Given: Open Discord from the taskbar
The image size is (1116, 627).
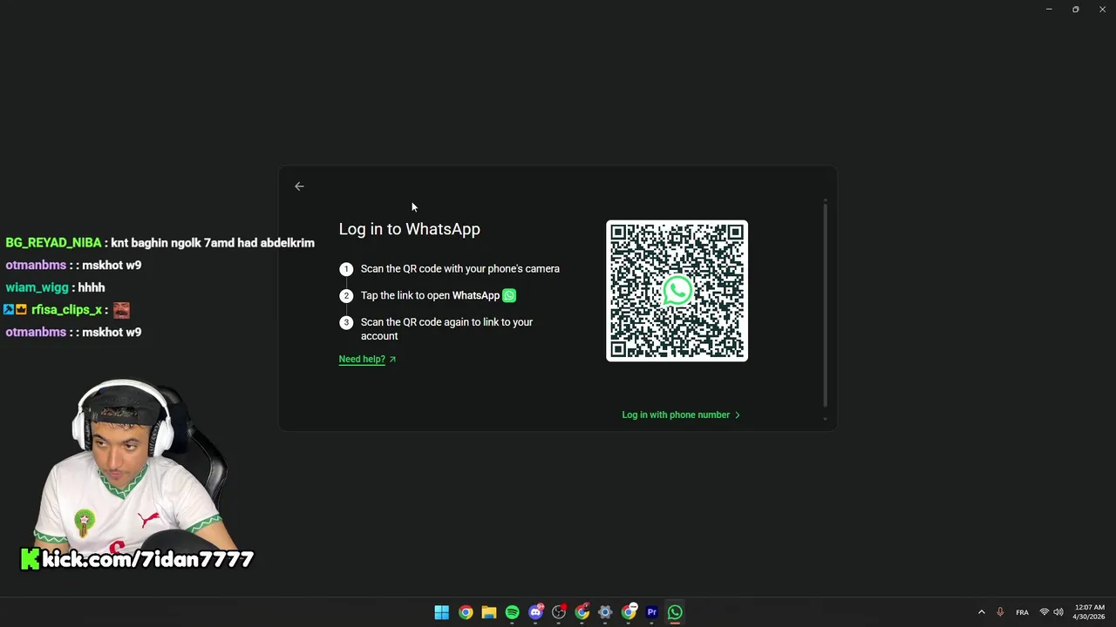Looking at the screenshot, I should pyautogui.click(x=535, y=612).
